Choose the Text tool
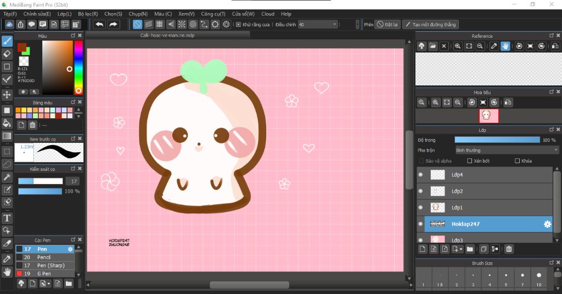 [x=7, y=218]
